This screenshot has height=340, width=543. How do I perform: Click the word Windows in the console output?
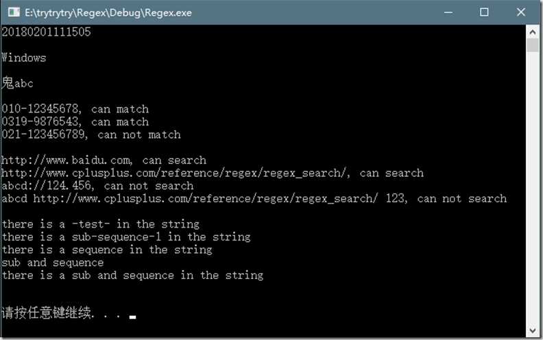[x=25, y=58]
